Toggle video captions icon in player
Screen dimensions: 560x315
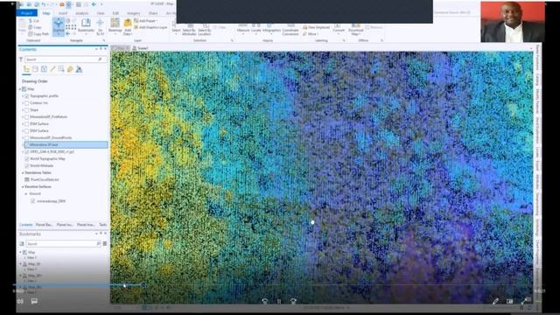pos(34,301)
